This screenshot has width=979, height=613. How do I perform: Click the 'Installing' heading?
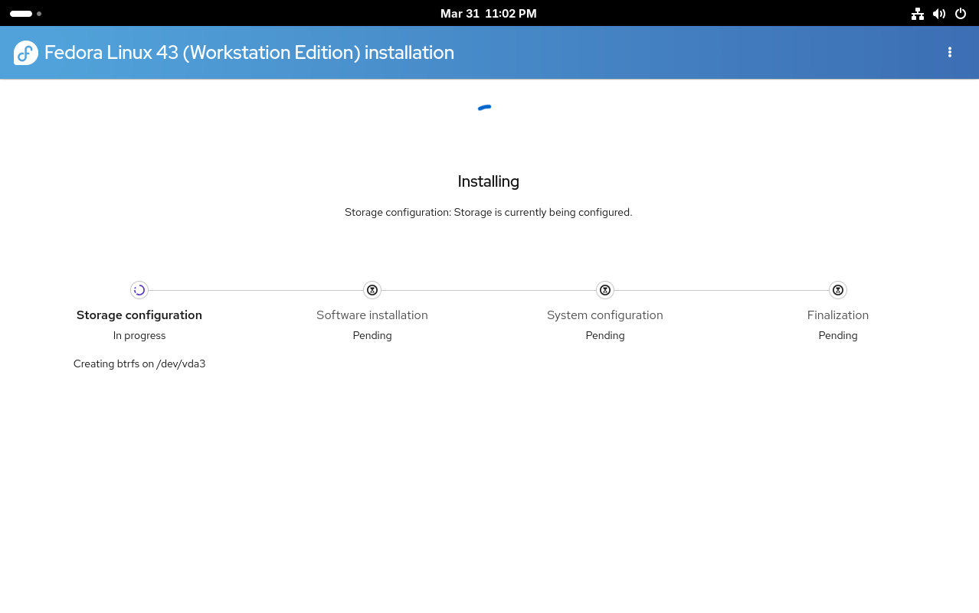pos(489,181)
